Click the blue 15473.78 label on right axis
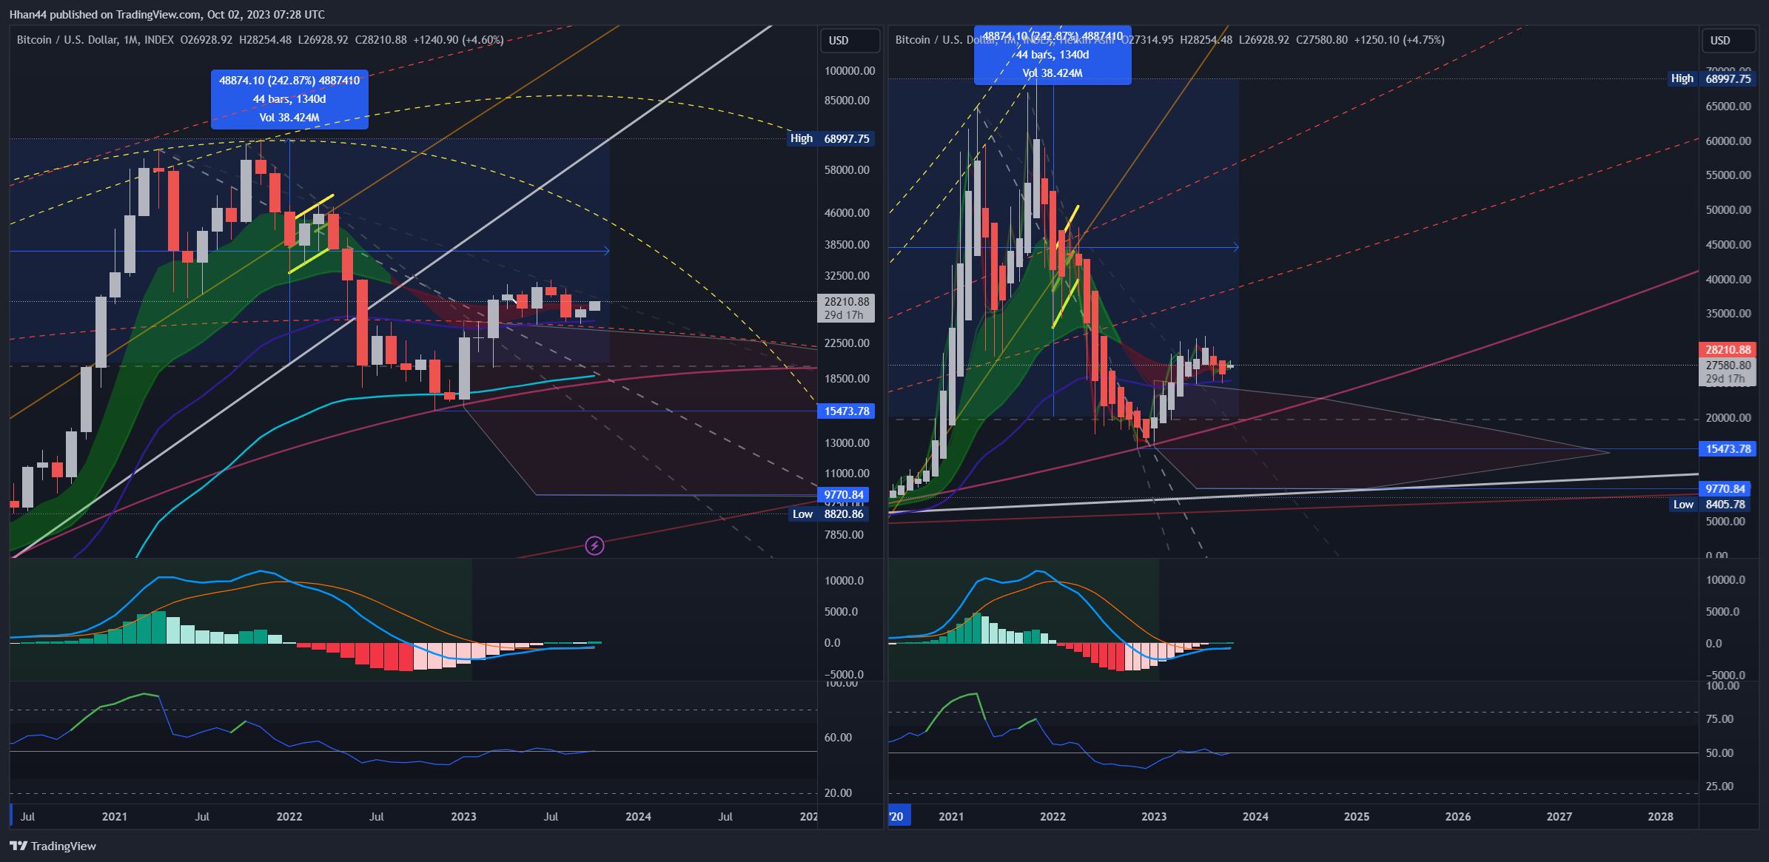This screenshot has width=1769, height=862. [1728, 449]
